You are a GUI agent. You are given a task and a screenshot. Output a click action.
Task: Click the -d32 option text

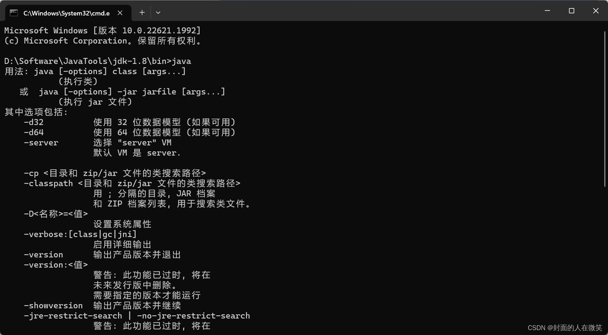[33, 122]
